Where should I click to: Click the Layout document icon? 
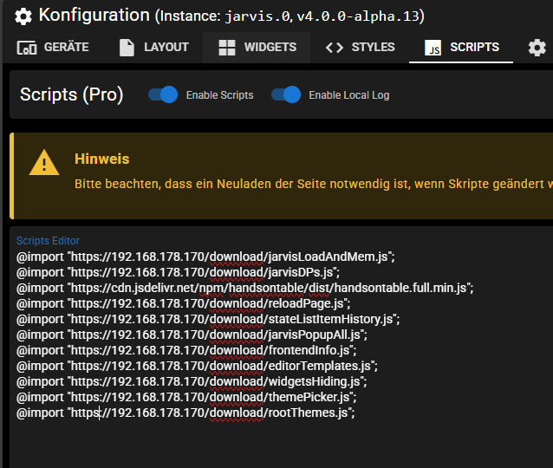127,48
